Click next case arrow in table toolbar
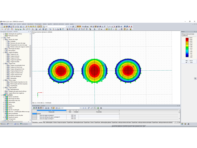This screenshot has width=197, height=148. pyautogui.click(x=86, y=108)
